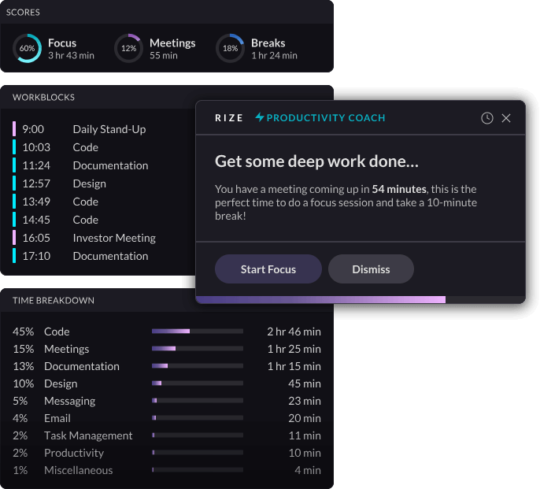Click the Code progress bar

198,332
